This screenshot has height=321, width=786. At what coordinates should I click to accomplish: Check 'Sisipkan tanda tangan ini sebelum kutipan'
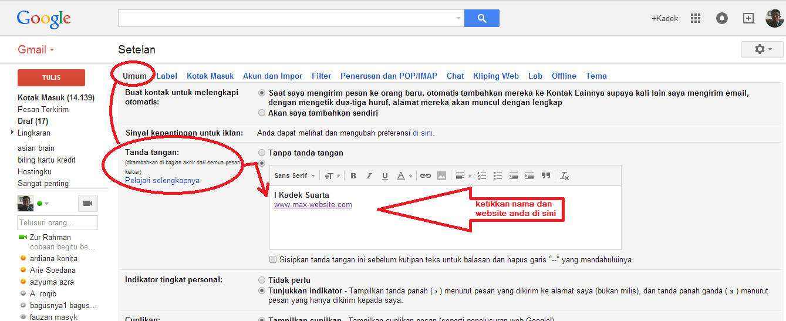pos(273,259)
